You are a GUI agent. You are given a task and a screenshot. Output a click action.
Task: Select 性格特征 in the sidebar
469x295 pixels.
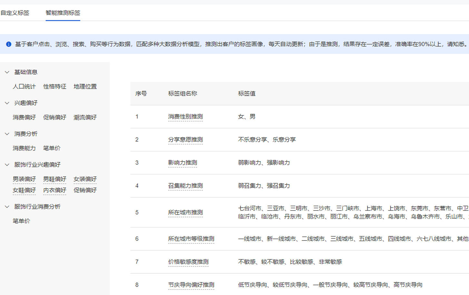point(54,86)
